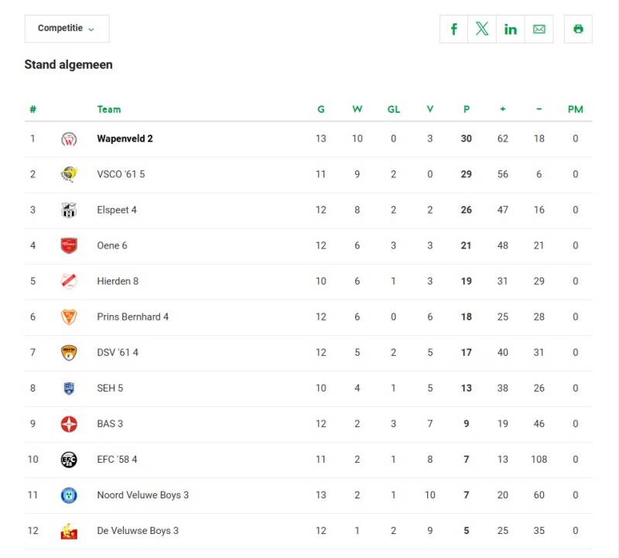Open the Prins Bernhard 4 team page
Screen dimensions: 619x558
click(132, 317)
